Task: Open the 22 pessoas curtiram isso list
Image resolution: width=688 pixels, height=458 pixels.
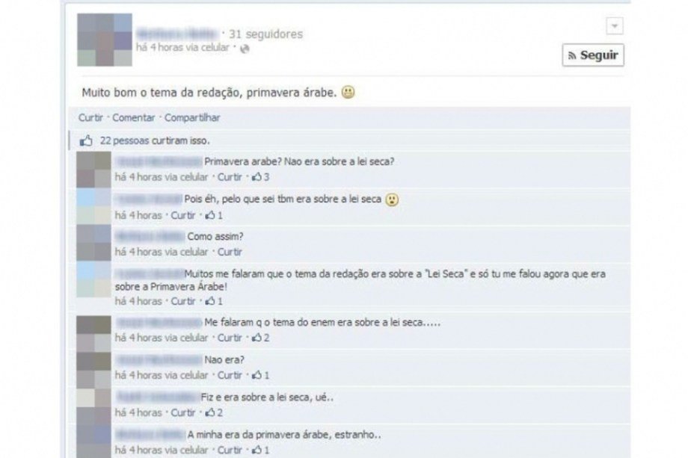Action: click(155, 140)
